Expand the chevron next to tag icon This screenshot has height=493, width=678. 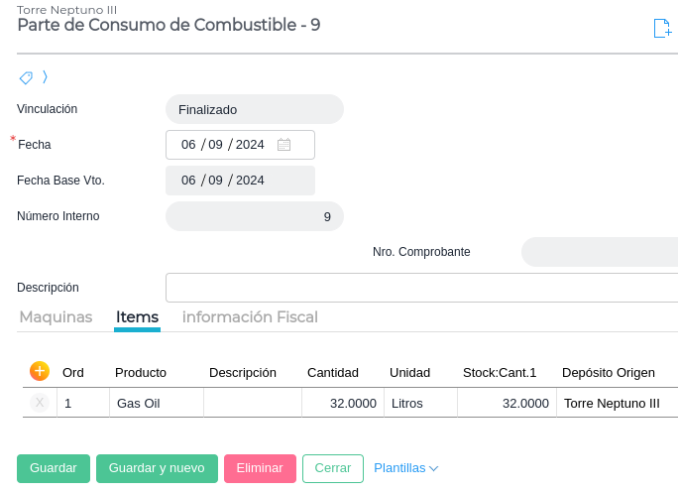[x=45, y=76]
